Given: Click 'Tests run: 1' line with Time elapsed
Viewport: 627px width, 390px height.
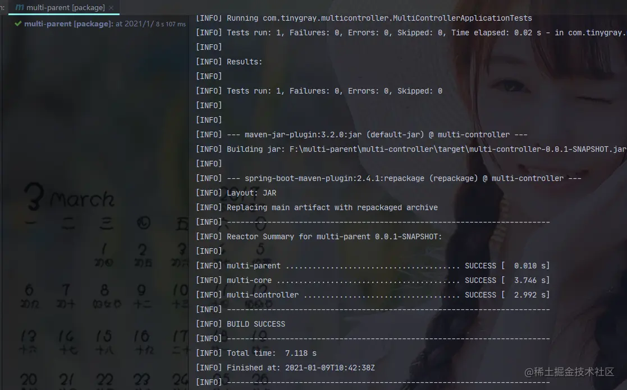Looking at the screenshot, I should pyautogui.click(x=411, y=32).
